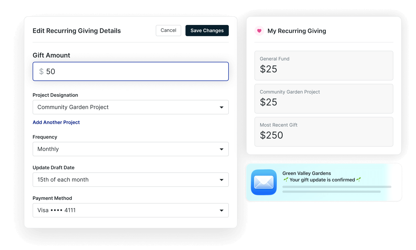
Task: Click the Monthly frequency selection text
Action: coord(48,149)
